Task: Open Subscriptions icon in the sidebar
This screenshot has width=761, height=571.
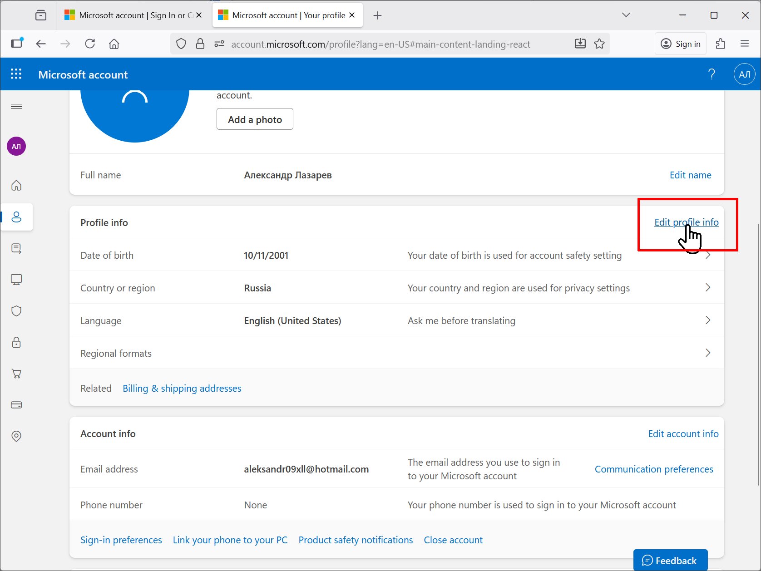Action: [x=16, y=248]
